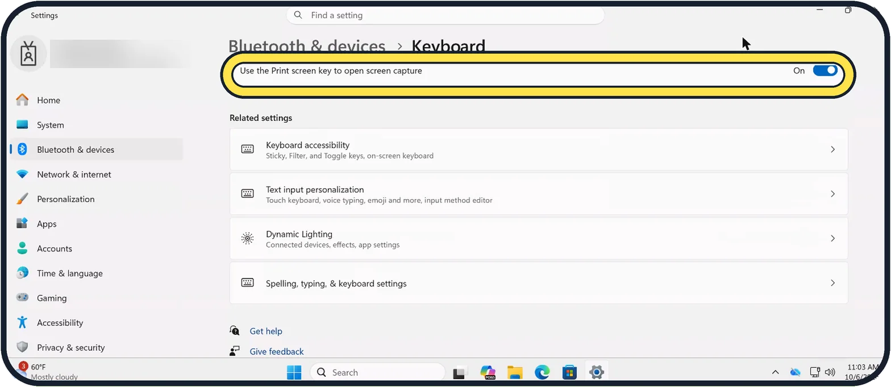The image size is (891, 387).
Task: Click keyboard icon beside Spelling, typing settings
Action: pos(247,283)
